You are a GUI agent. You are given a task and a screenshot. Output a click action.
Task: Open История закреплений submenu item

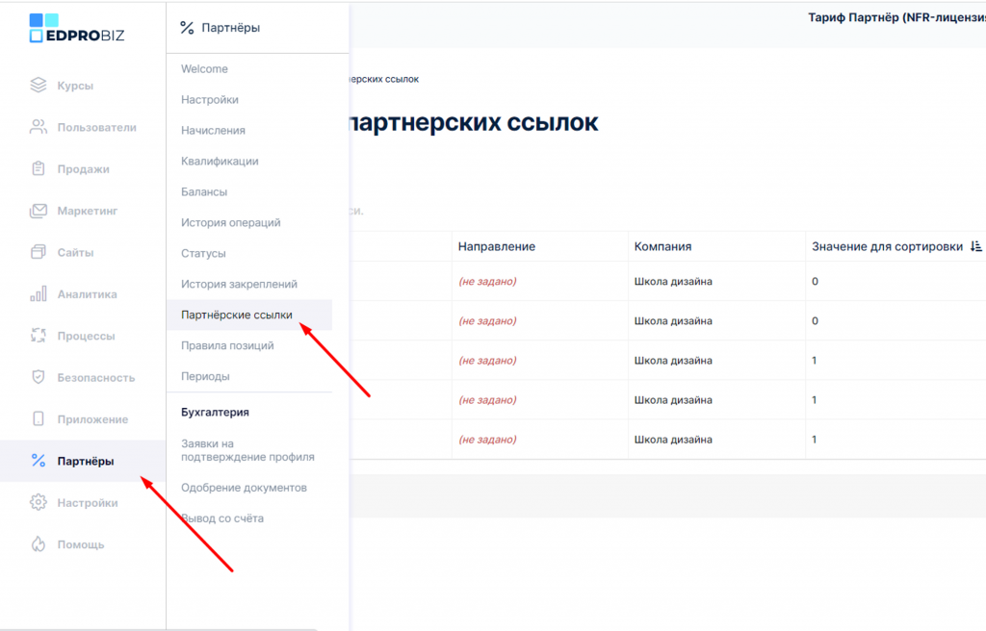pos(239,285)
